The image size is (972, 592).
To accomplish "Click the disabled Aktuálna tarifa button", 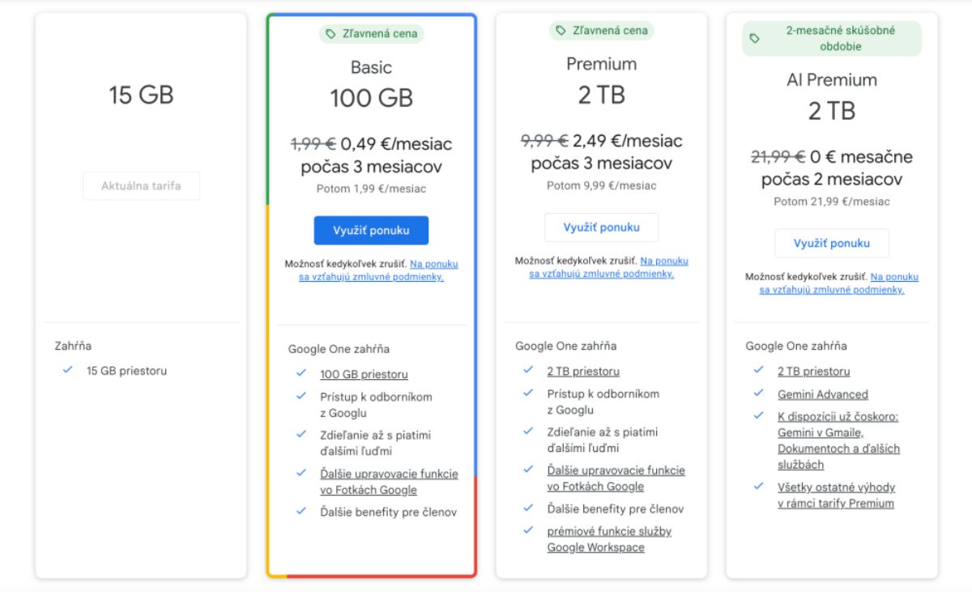I will pos(141,185).
